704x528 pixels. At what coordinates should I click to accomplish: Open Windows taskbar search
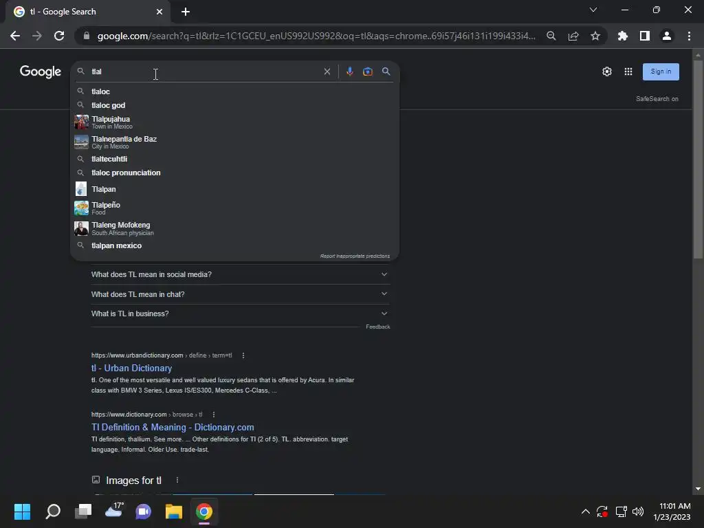(53, 511)
